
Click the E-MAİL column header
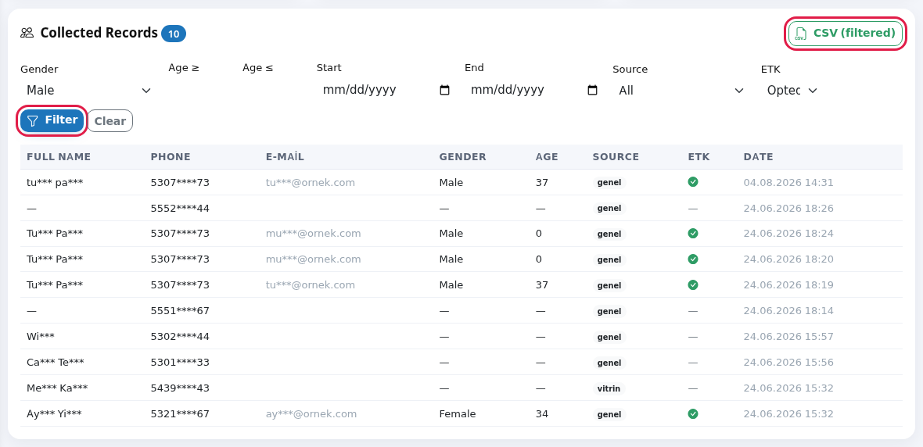285,157
